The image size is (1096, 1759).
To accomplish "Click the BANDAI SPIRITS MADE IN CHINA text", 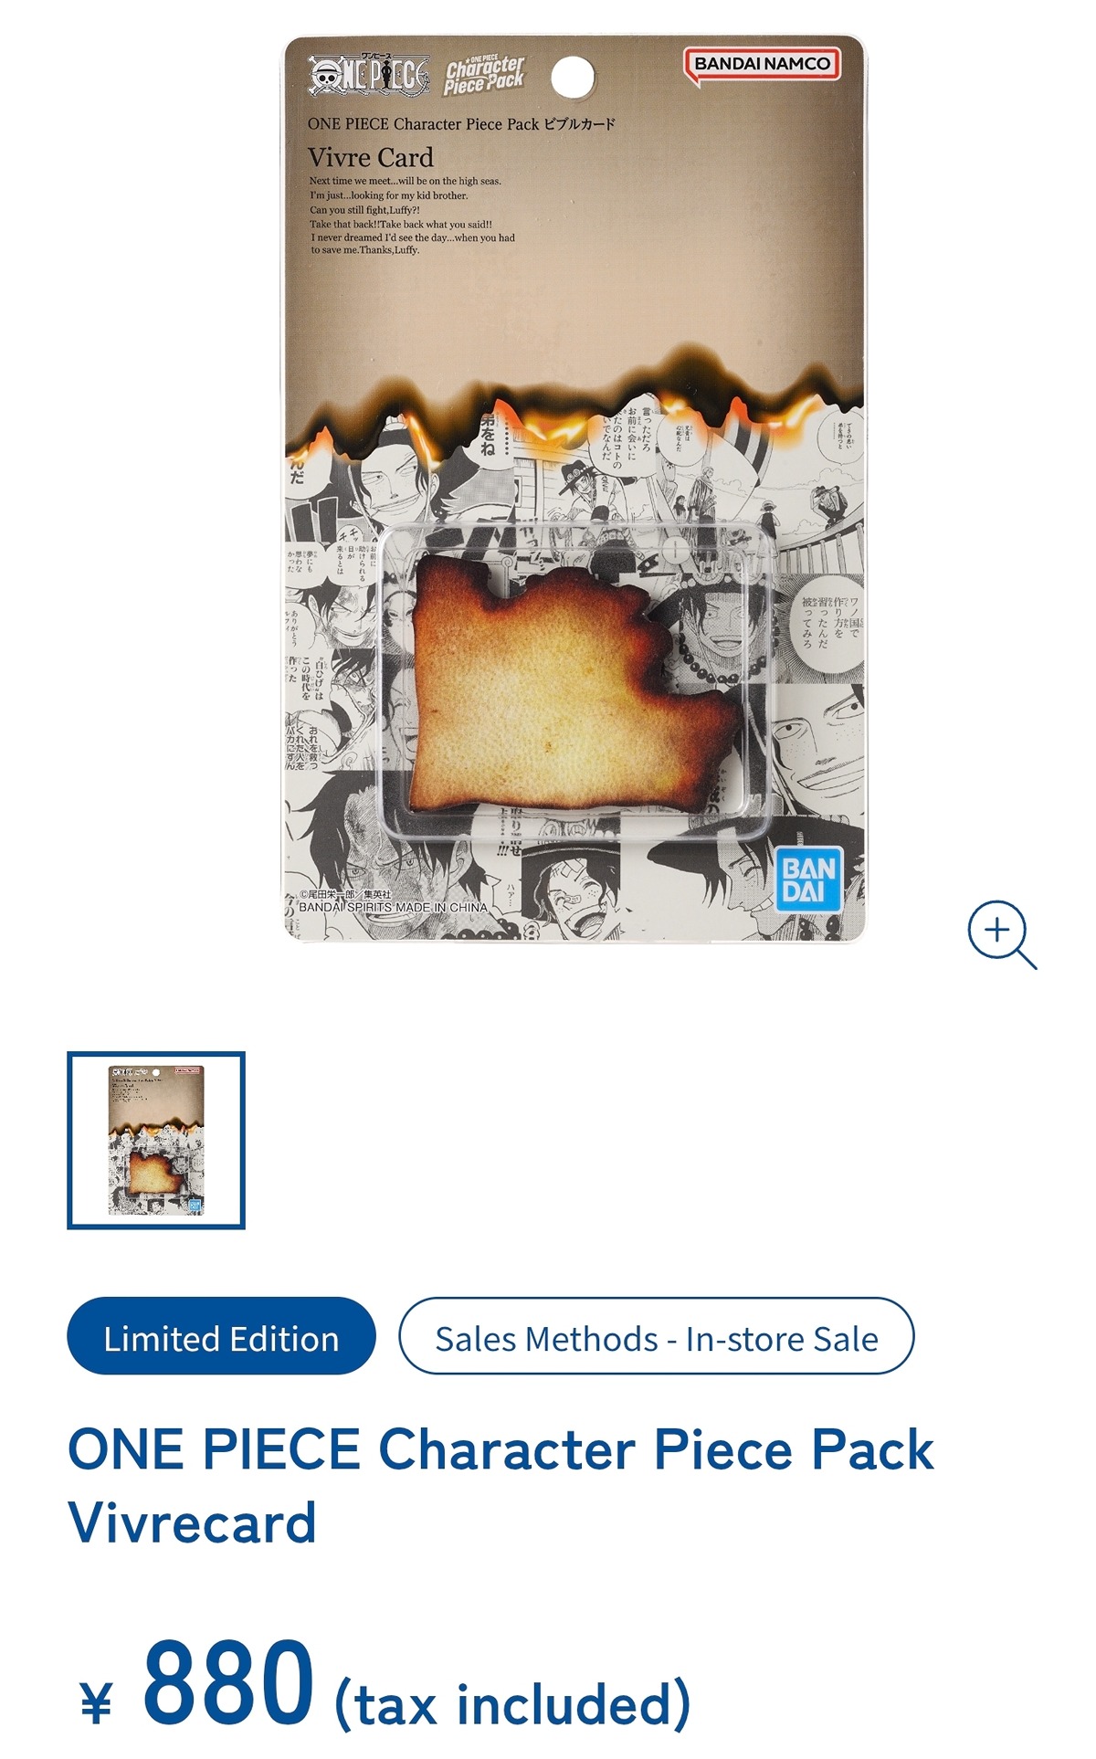I will pos(394,907).
